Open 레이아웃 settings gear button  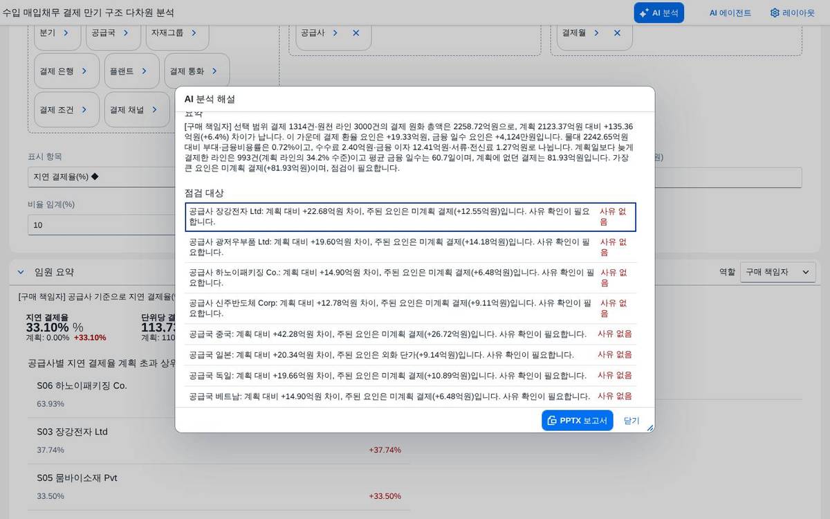point(793,12)
